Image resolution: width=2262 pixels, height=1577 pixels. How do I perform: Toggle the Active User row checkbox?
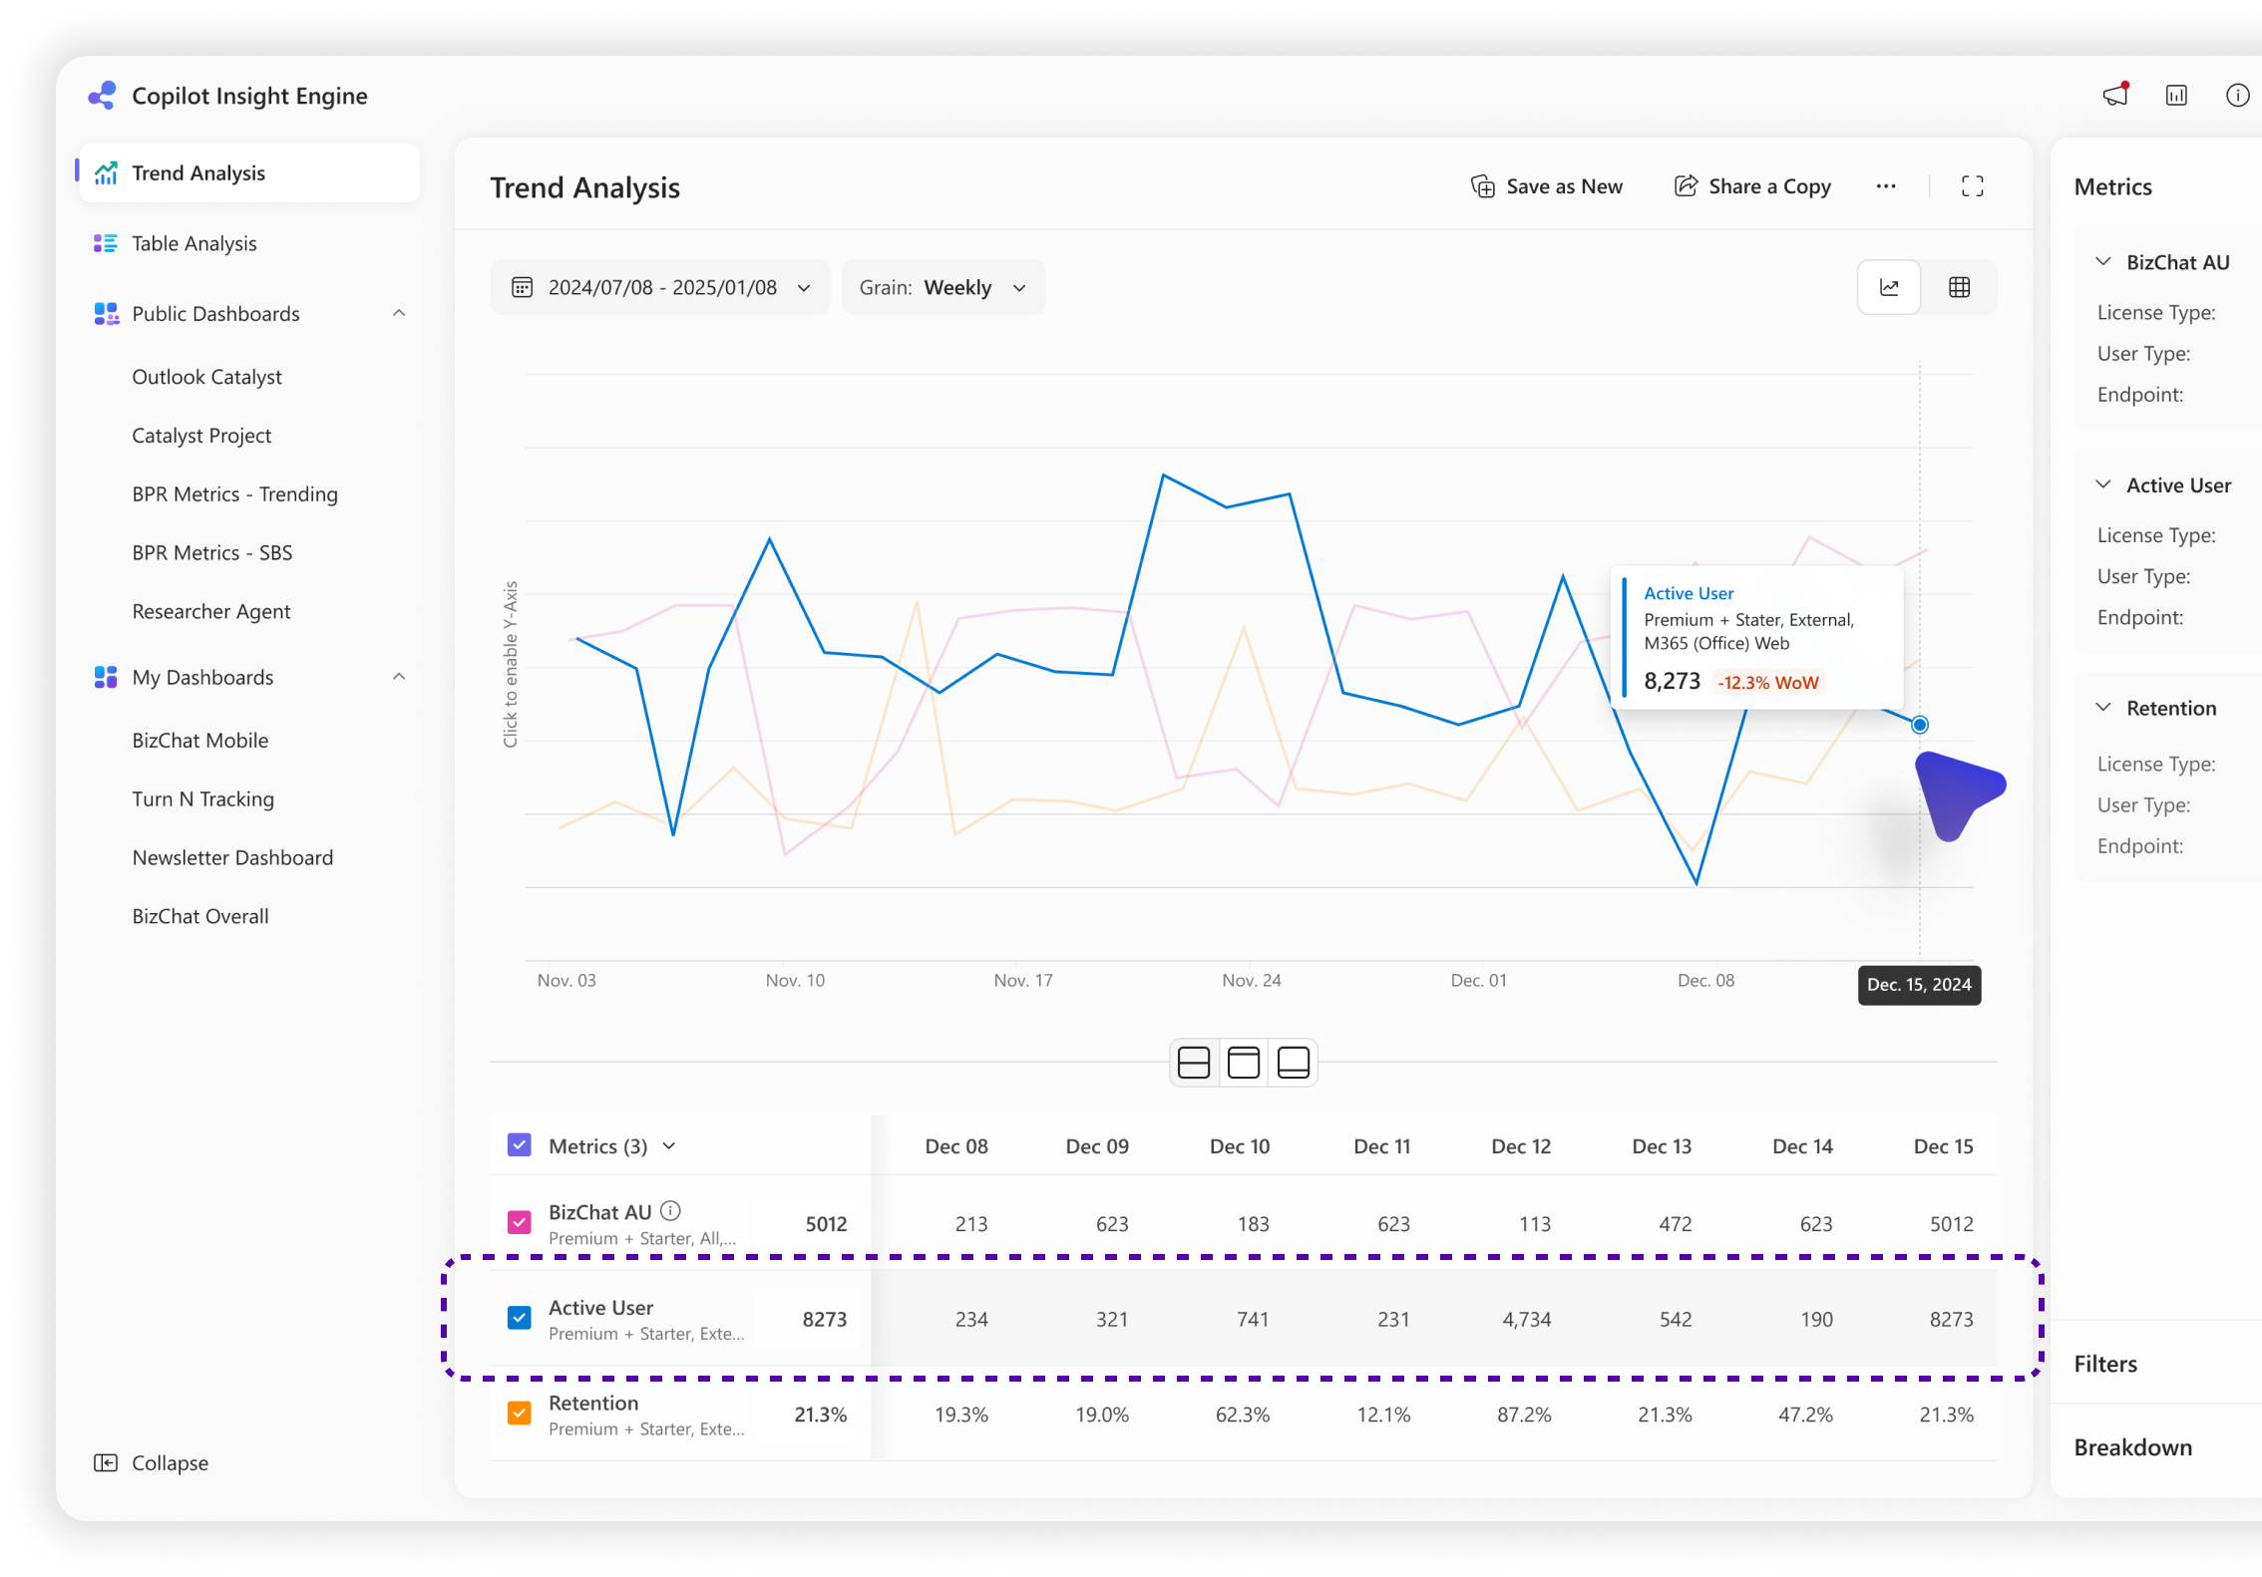point(520,1318)
